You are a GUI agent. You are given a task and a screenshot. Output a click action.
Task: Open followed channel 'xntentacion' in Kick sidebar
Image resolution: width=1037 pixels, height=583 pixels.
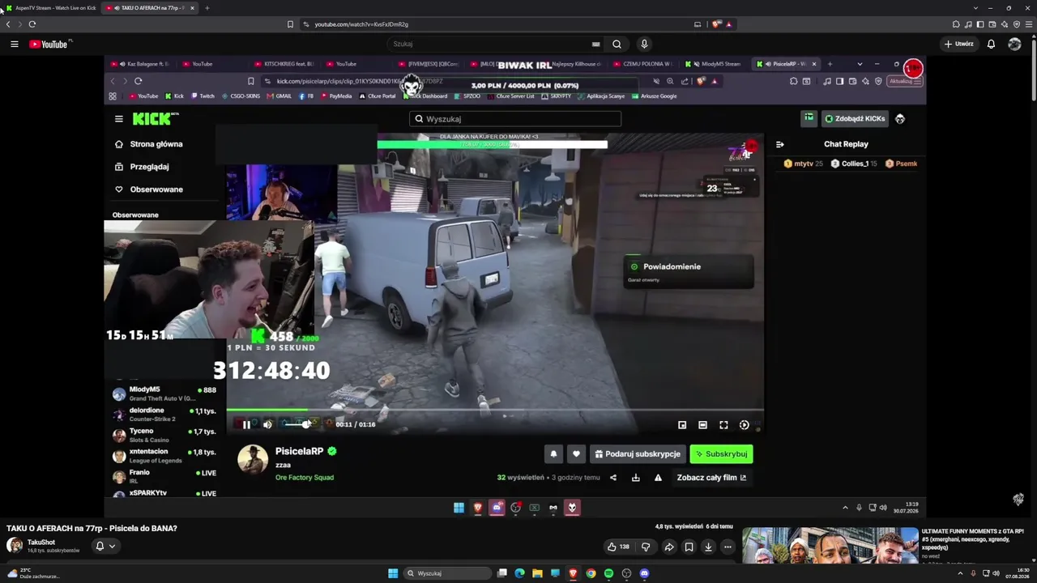[164, 456]
